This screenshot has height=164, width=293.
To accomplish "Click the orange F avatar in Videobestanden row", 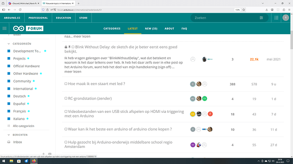I will [210, 114].
